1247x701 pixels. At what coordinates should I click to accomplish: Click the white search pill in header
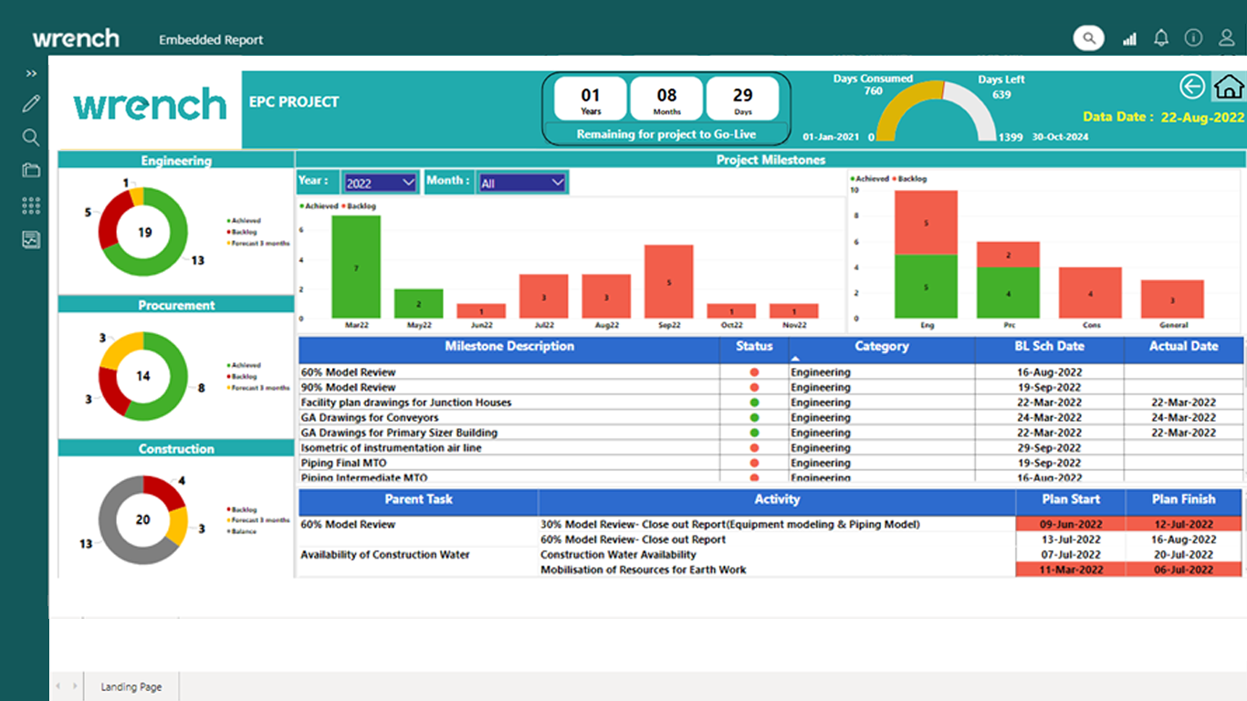[x=1088, y=38]
